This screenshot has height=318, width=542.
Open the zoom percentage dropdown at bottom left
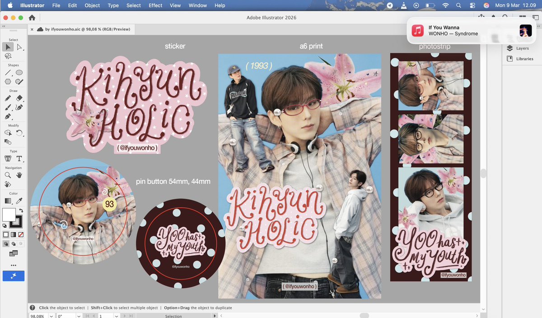[51, 316]
